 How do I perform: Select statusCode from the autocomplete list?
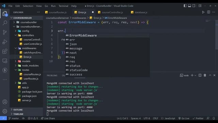pos(108,70)
